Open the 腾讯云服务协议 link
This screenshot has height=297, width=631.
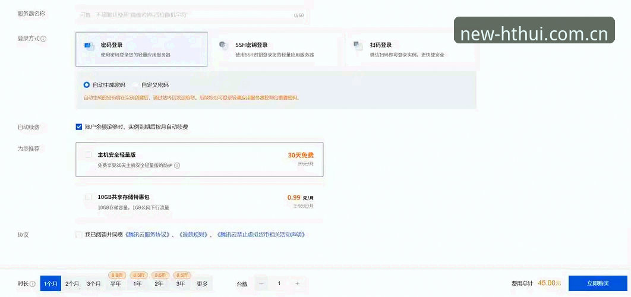pos(148,235)
